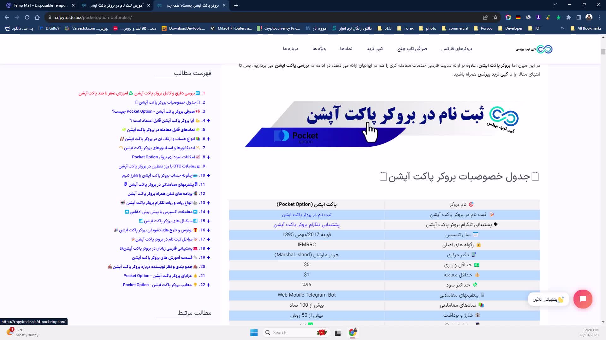606x340 pixels.
Task: Expand contents item 4 plus sign
Action: pos(208,121)
